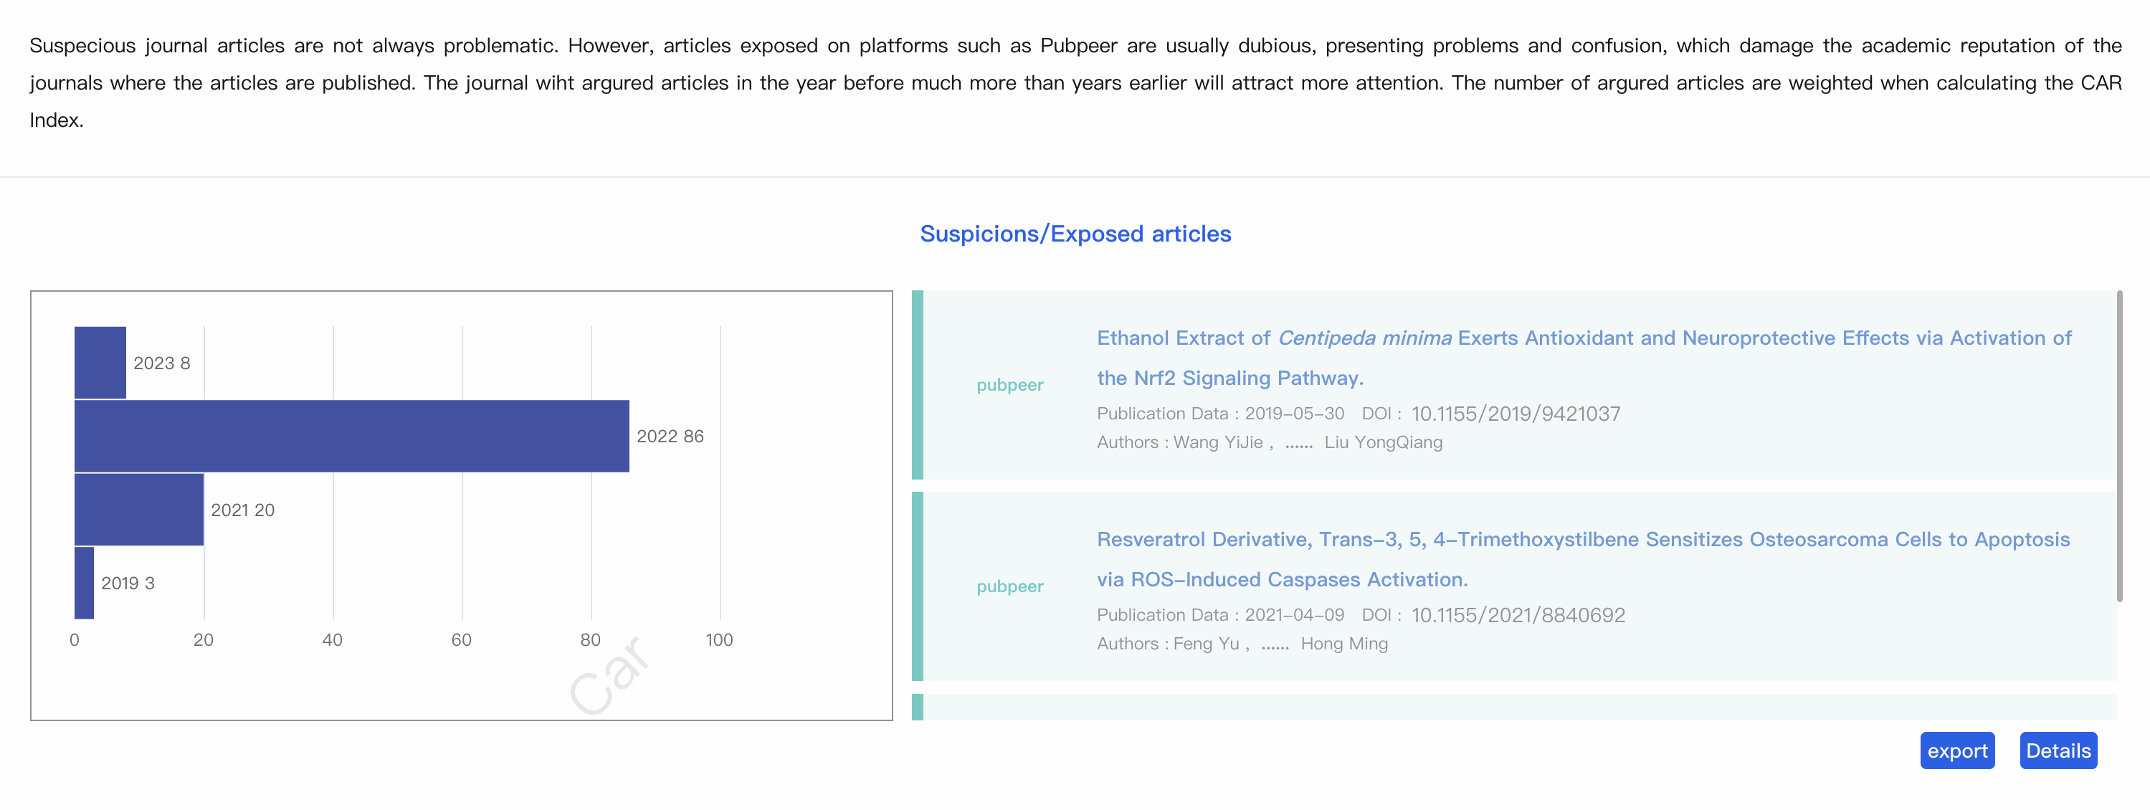2150x810 pixels.
Task: Open the Details button
Action: click(2058, 751)
